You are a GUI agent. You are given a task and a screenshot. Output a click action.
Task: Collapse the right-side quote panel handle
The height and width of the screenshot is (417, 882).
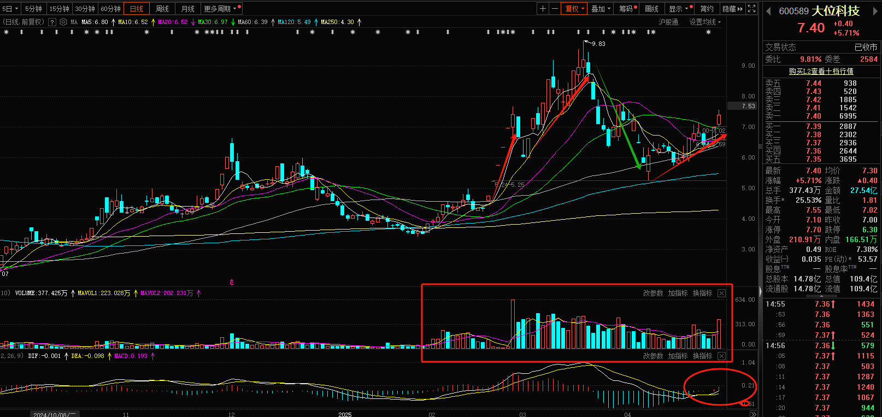(760, 291)
